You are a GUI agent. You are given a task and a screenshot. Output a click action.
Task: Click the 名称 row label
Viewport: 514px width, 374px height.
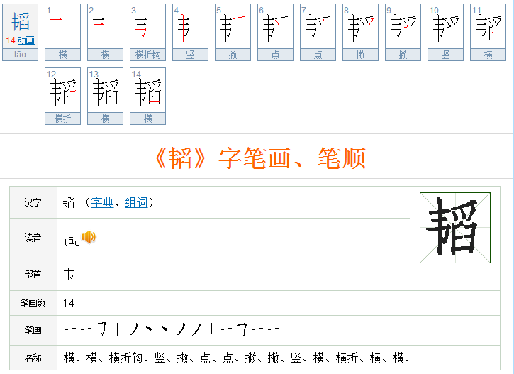pos(33,358)
